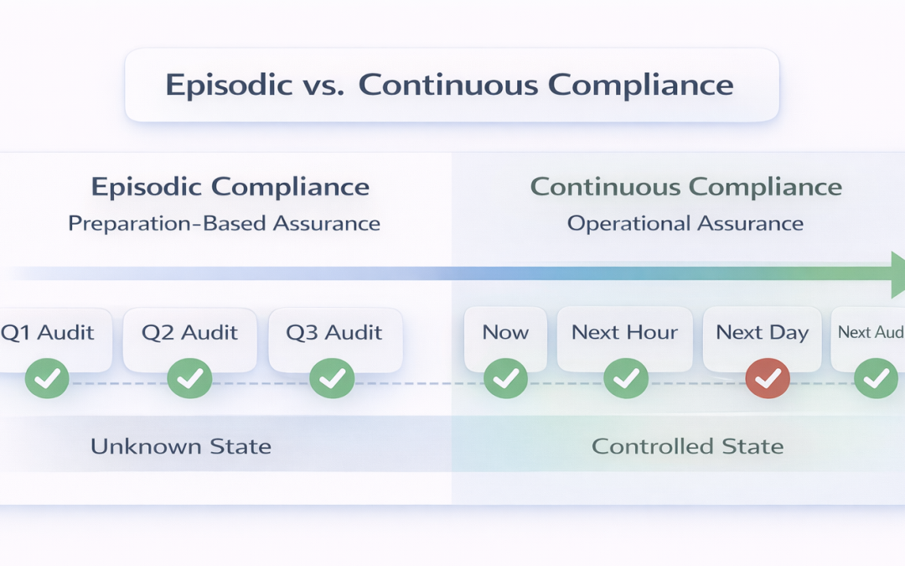
Task: Click the green checkmark under Q1 Audit
Action: tap(47, 379)
